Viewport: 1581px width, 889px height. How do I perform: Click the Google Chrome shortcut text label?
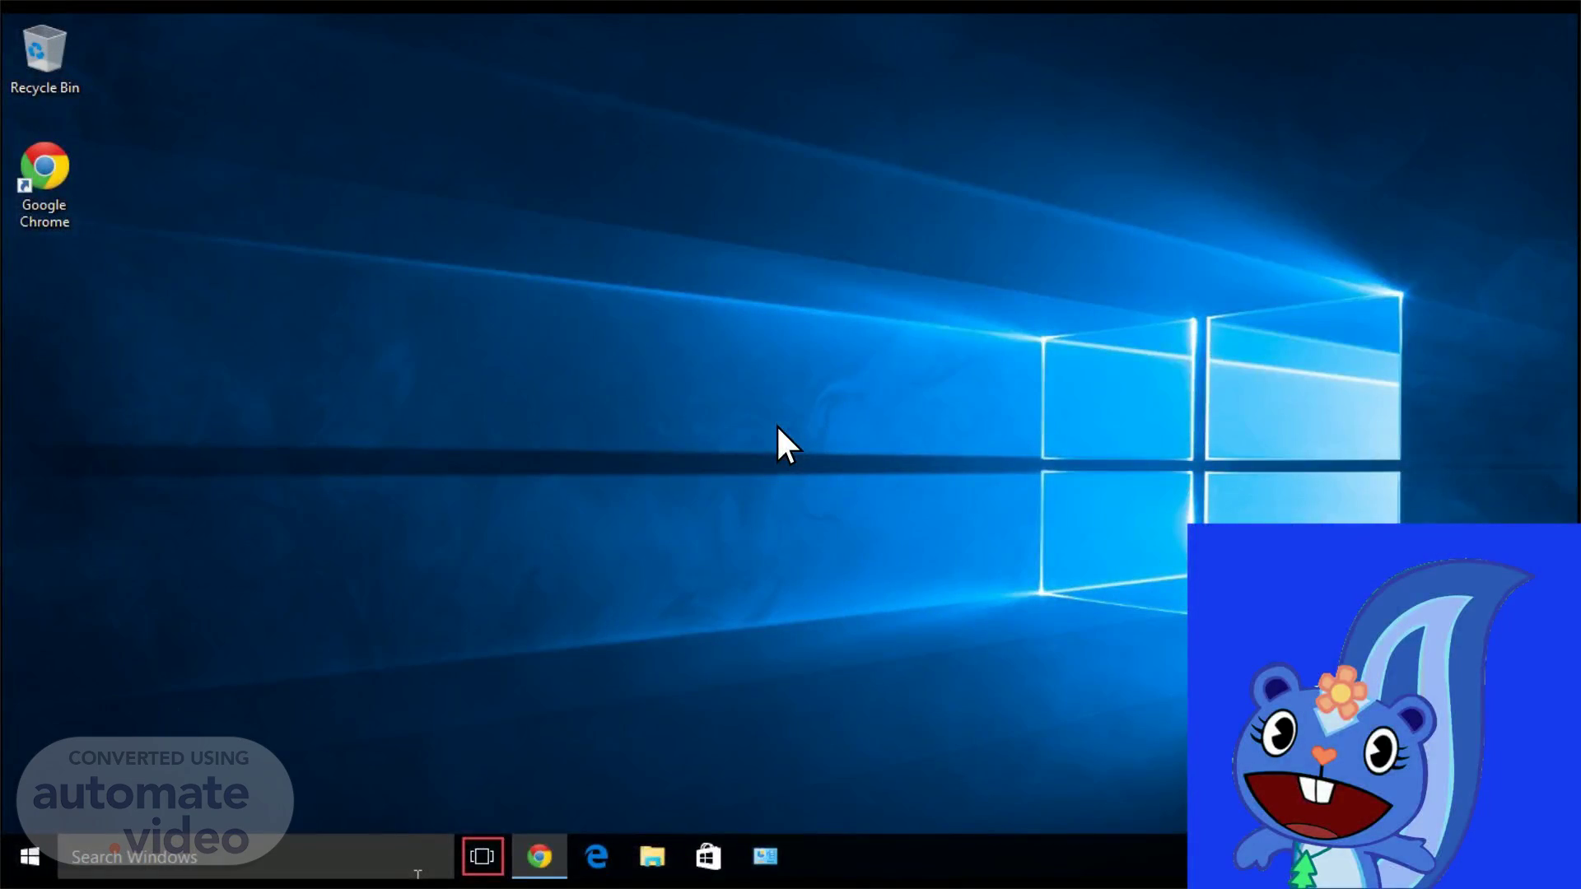point(44,213)
